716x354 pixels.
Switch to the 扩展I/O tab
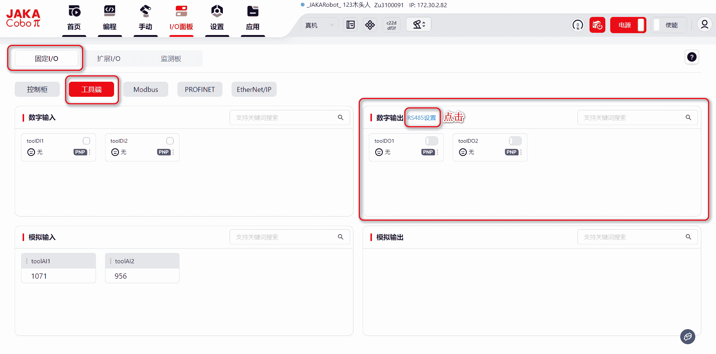(109, 59)
